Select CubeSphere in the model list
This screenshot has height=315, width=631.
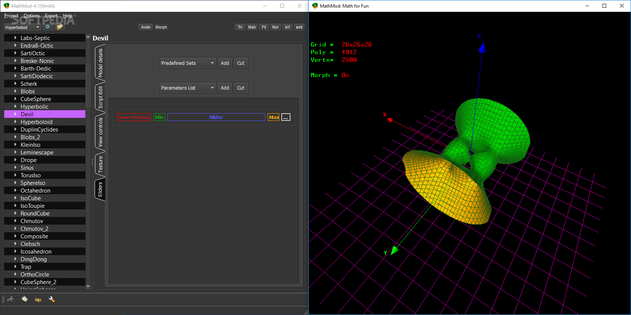pos(36,99)
